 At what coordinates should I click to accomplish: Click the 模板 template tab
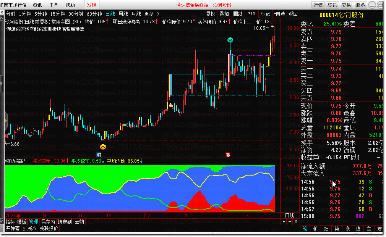pyautogui.click(x=22, y=222)
